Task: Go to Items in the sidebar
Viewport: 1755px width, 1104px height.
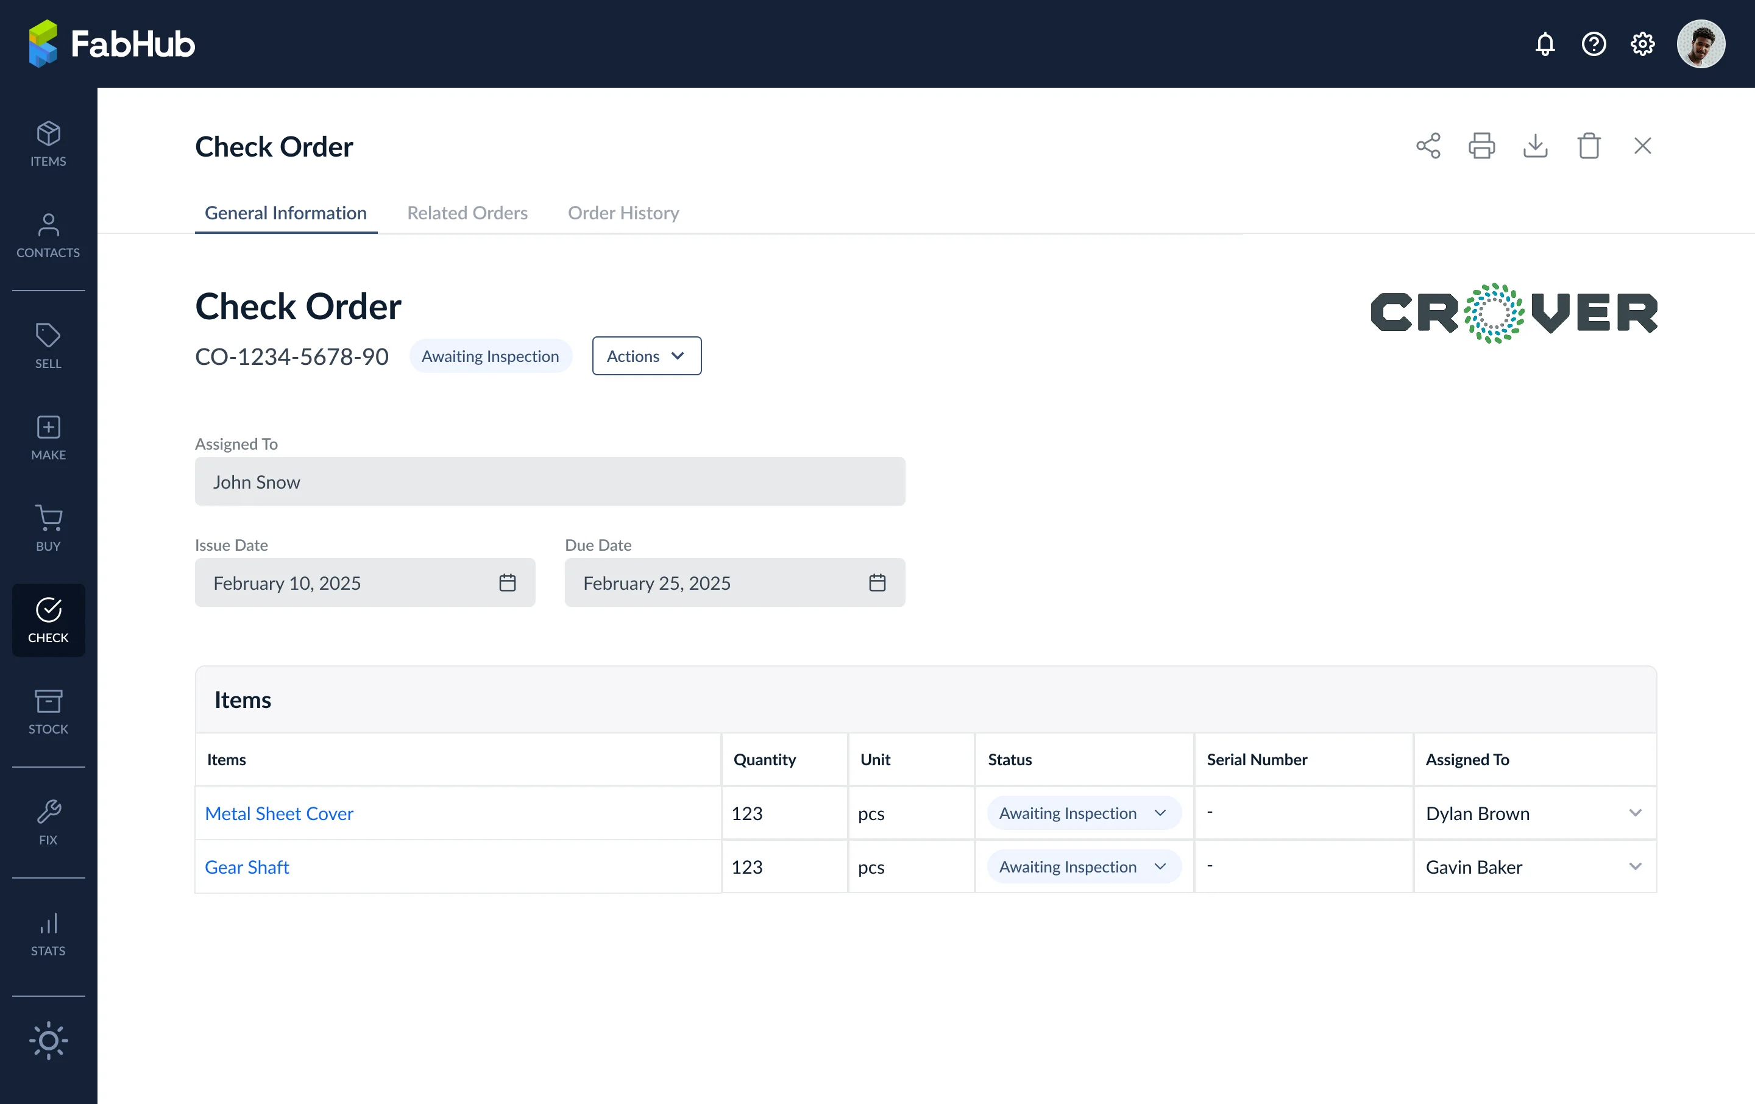Action: [48, 144]
